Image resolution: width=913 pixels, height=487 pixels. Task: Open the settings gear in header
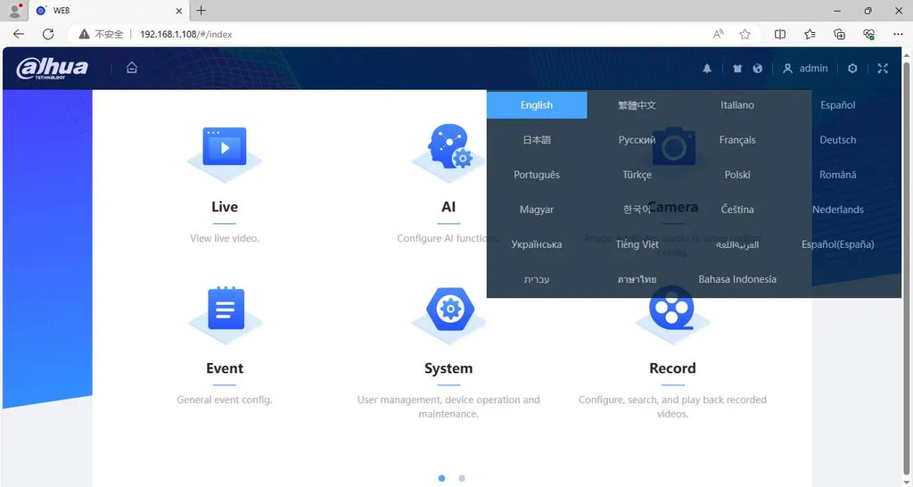[x=852, y=69]
